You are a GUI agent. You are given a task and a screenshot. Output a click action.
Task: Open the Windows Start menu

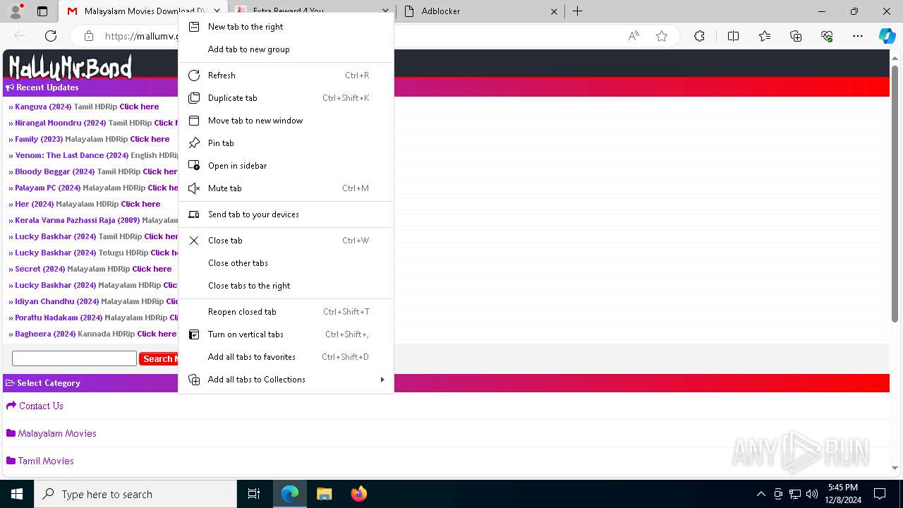tap(17, 494)
